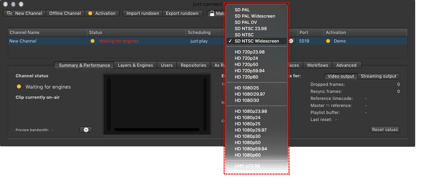This screenshot has height=185, width=423.
Task: Click Import rundown
Action: pos(143,14)
